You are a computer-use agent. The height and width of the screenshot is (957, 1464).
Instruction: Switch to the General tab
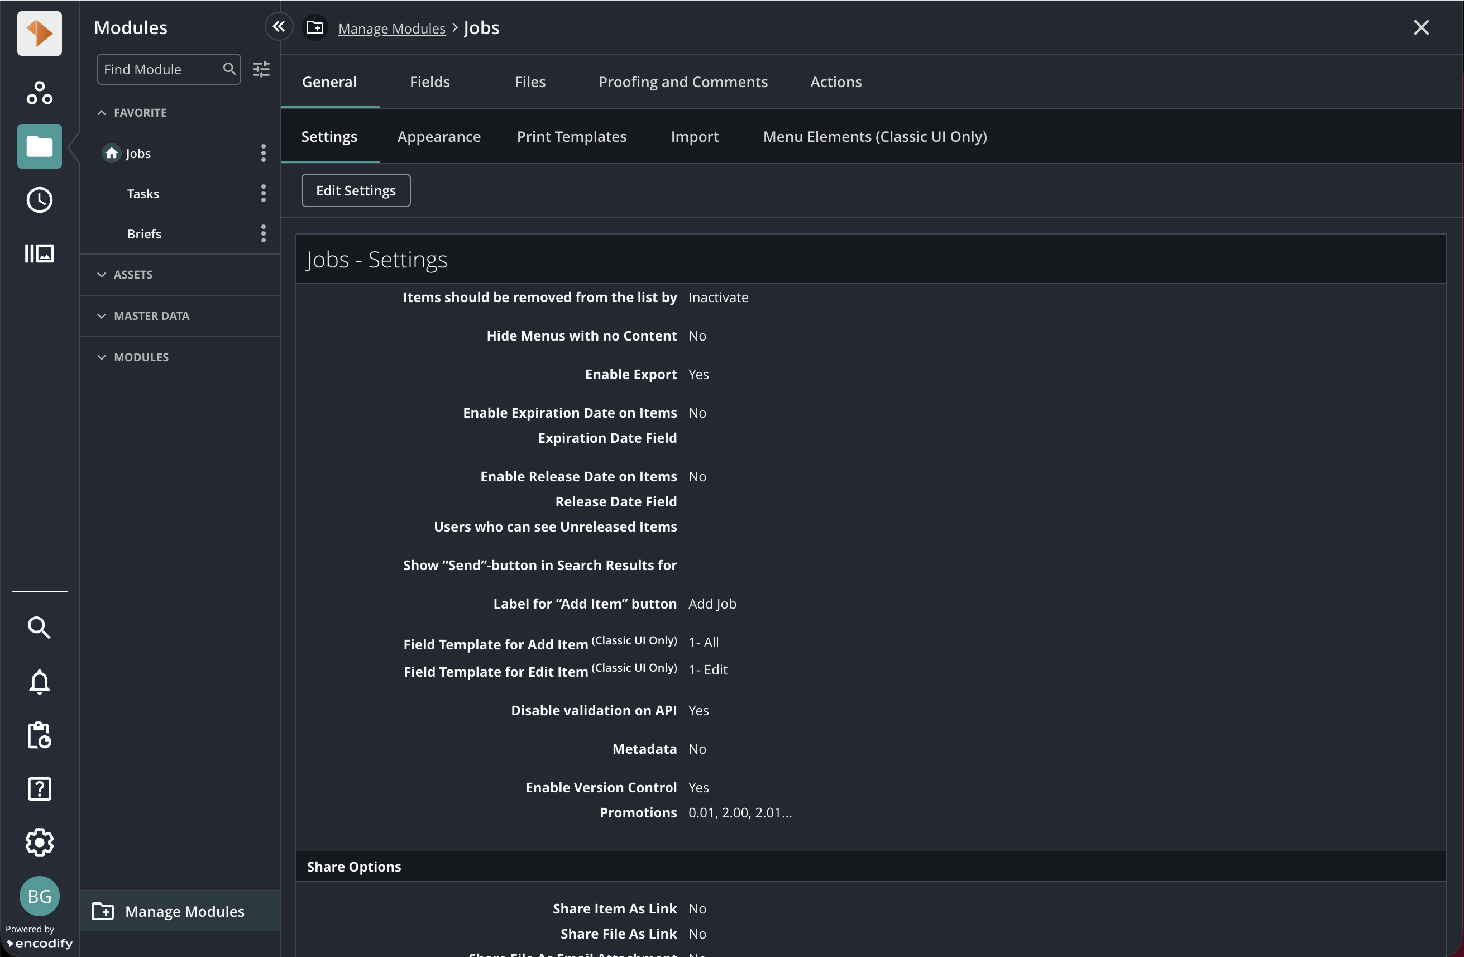[329, 82]
